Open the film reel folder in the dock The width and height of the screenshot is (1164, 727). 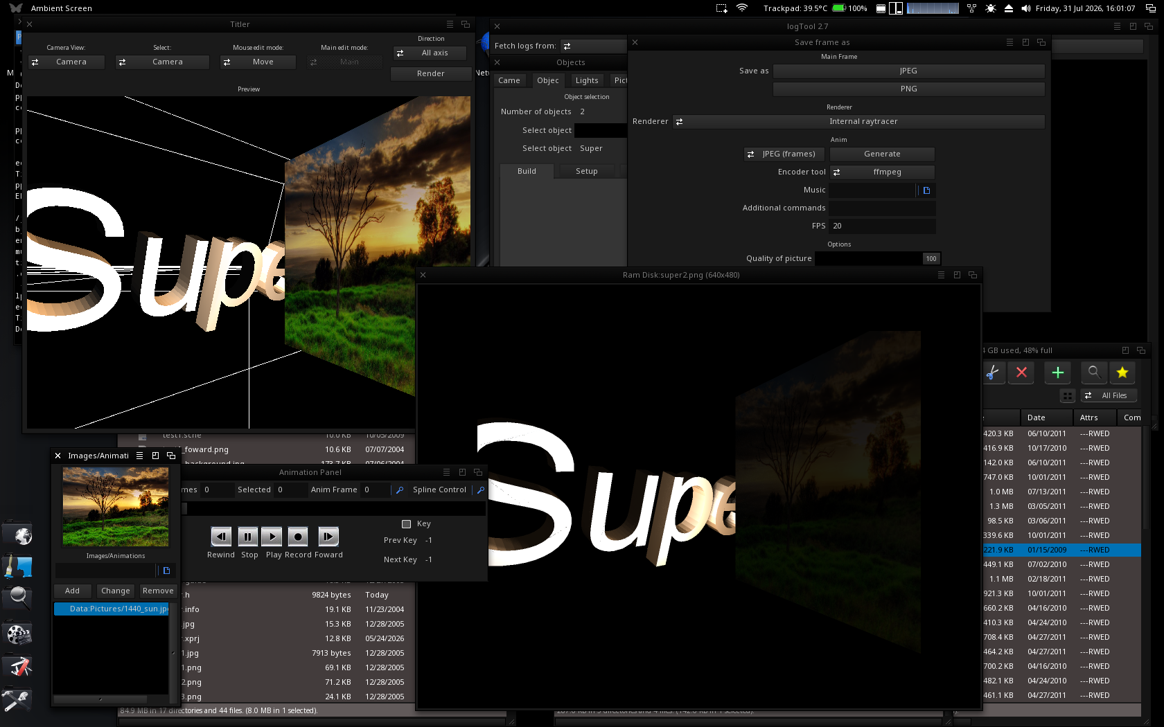coord(18,633)
